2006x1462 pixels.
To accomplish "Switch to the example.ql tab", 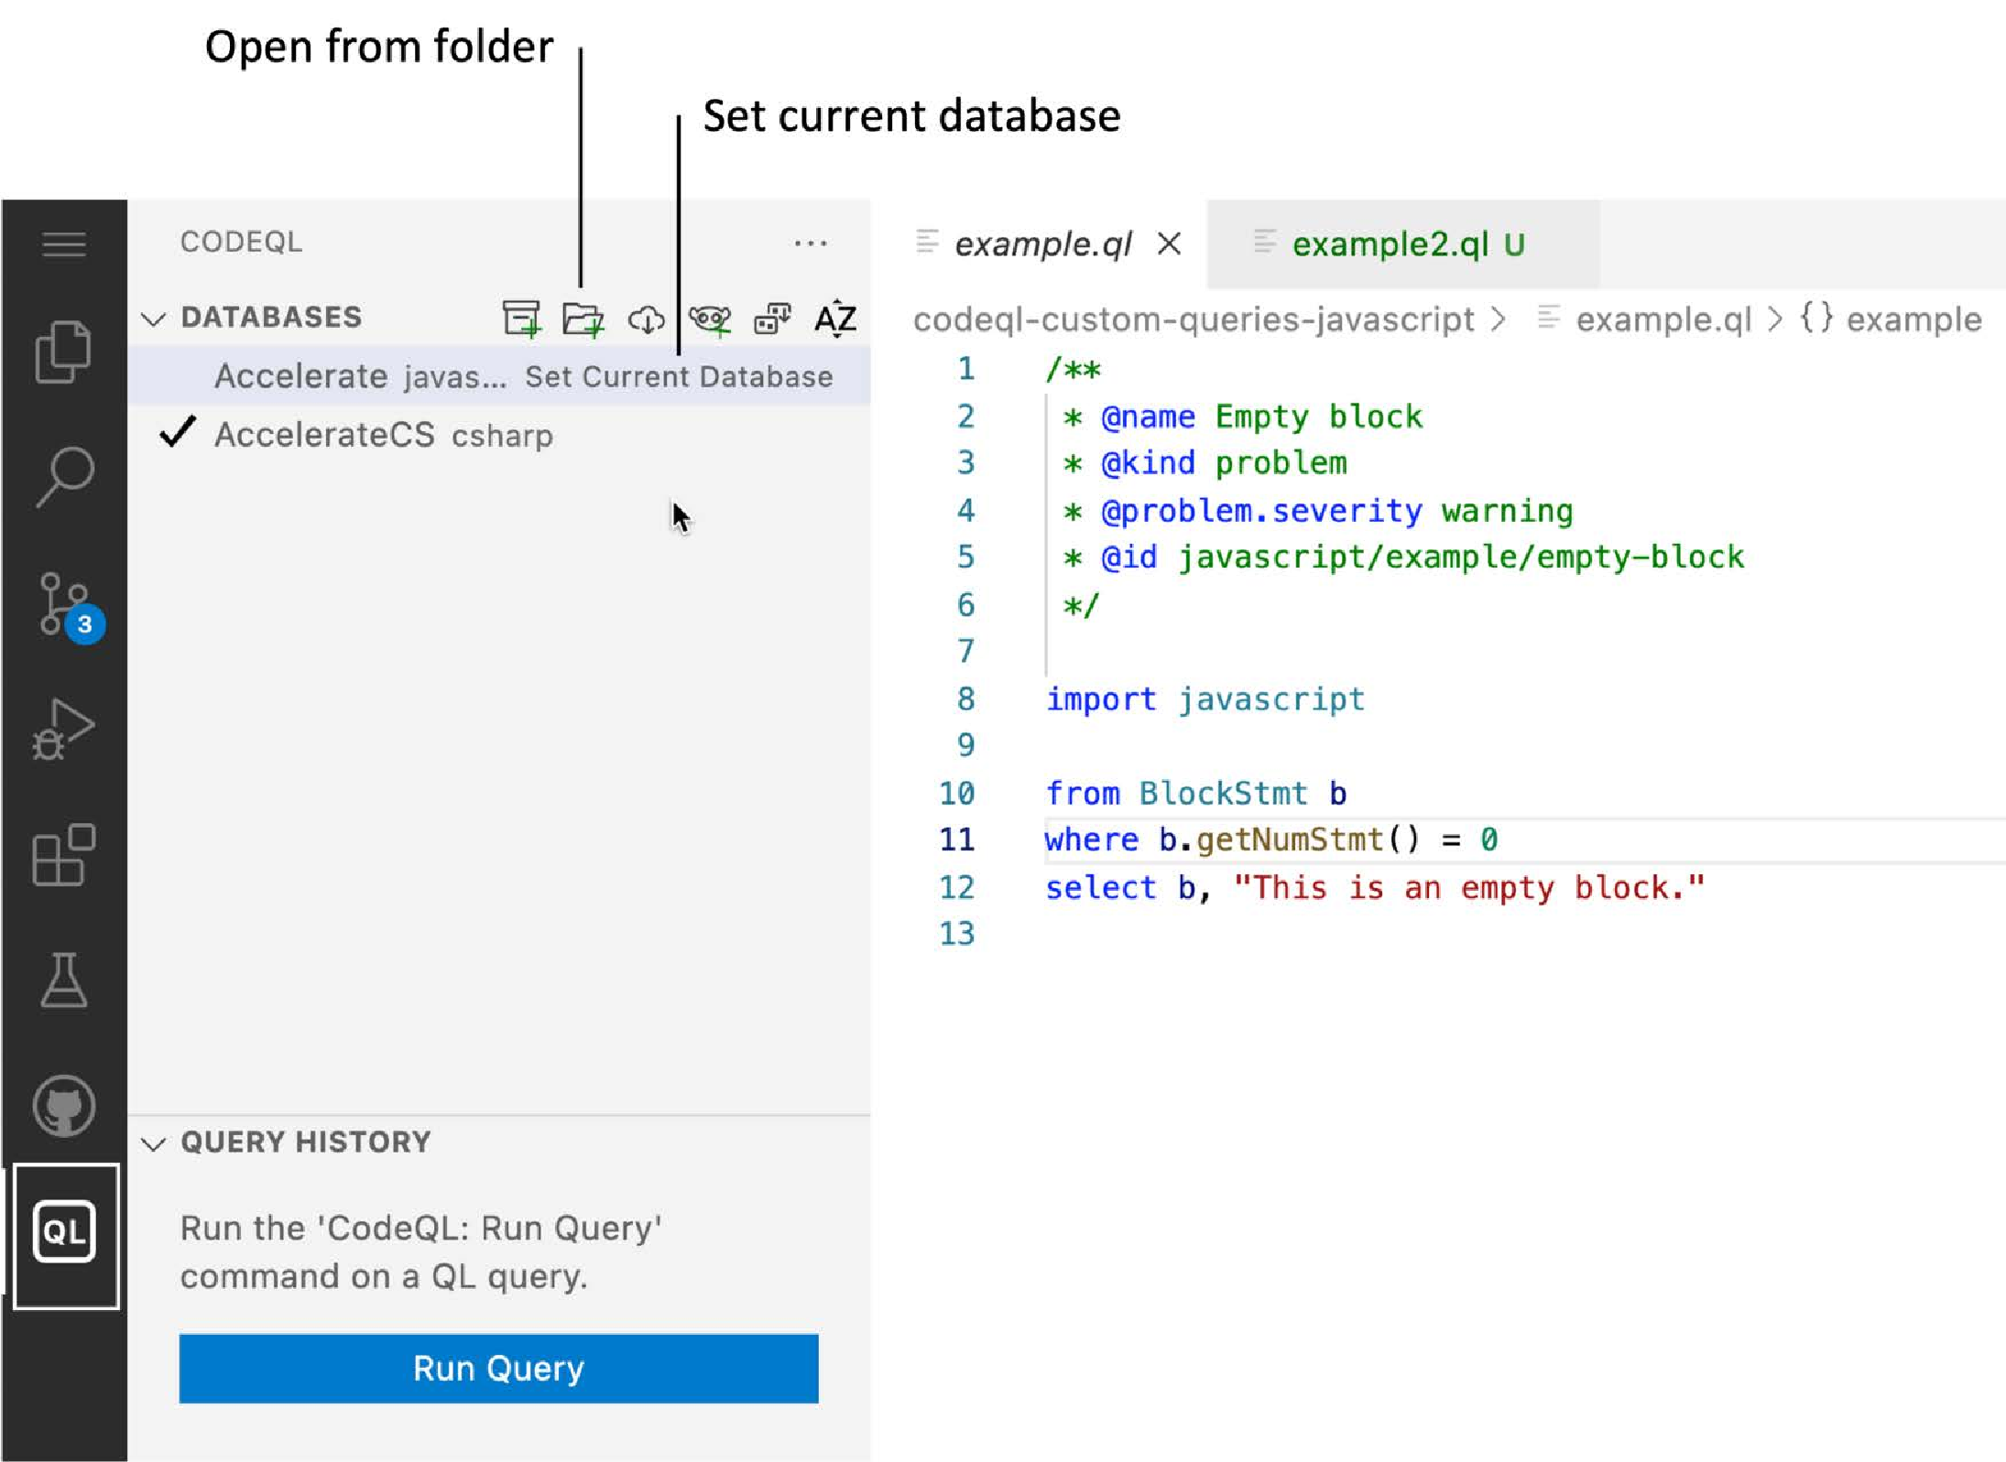I will (x=1043, y=244).
